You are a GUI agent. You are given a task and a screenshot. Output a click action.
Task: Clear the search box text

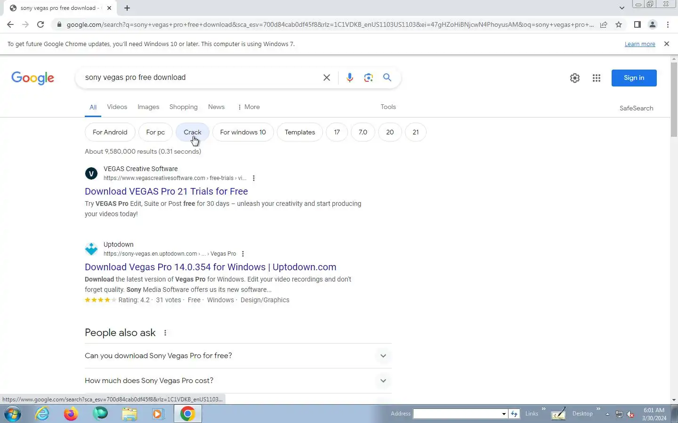(x=326, y=78)
